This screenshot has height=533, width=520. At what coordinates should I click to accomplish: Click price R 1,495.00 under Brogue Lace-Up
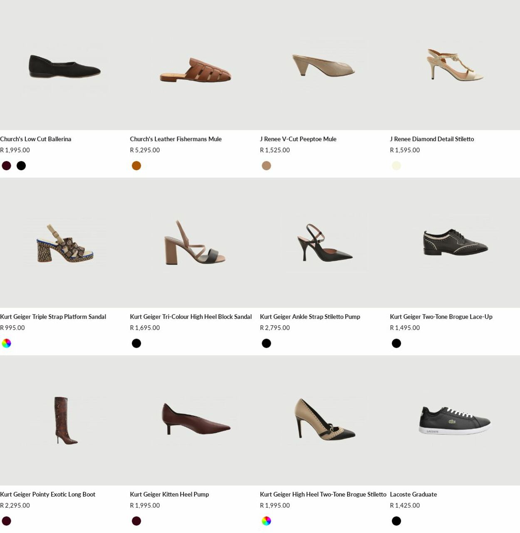click(405, 328)
